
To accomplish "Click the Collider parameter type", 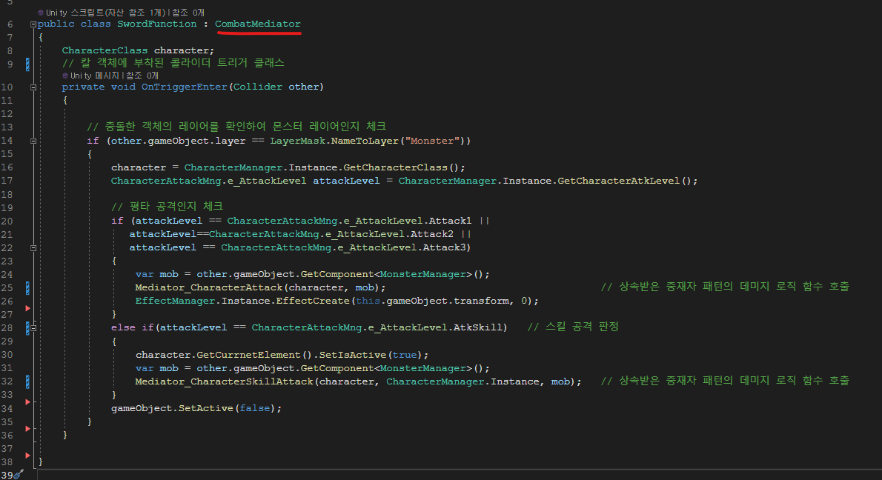I will click(x=258, y=87).
